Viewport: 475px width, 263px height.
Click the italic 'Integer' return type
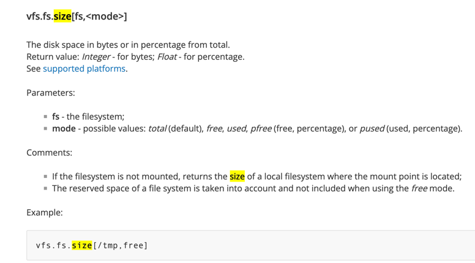(x=96, y=57)
